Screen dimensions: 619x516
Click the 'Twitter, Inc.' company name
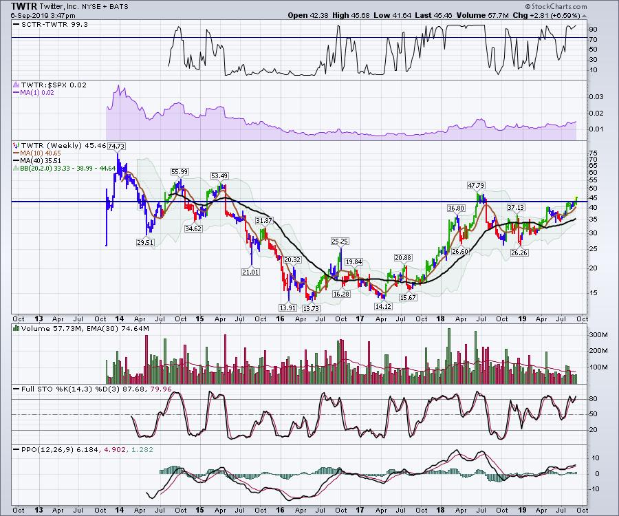click(59, 6)
